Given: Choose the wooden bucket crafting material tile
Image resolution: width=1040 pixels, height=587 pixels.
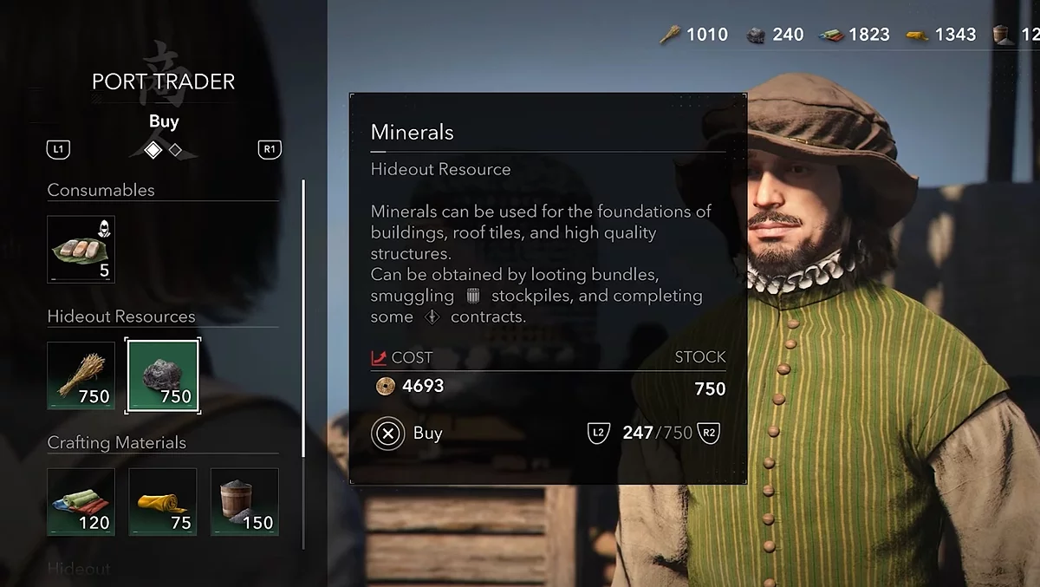Looking at the screenshot, I should point(244,502).
